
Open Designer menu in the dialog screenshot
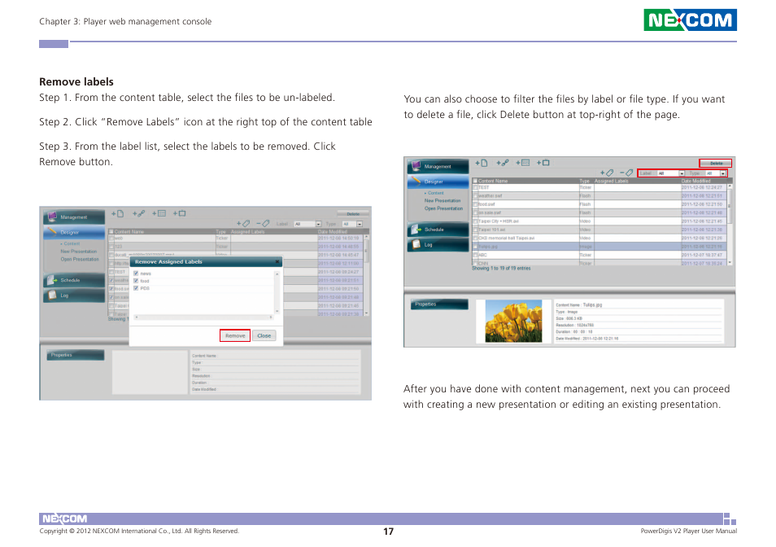pyautogui.click(x=74, y=232)
